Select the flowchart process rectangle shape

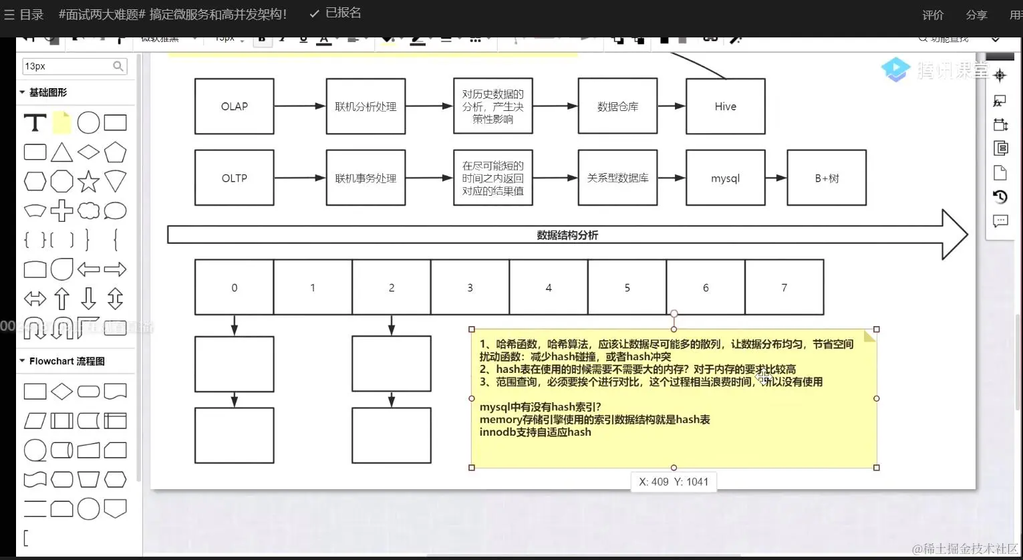[x=35, y=392]
